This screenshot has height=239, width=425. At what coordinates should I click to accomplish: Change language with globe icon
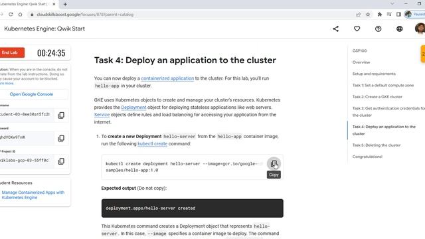400,29
